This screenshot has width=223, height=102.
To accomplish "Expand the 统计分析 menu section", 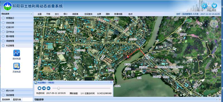I will (17, 91).
